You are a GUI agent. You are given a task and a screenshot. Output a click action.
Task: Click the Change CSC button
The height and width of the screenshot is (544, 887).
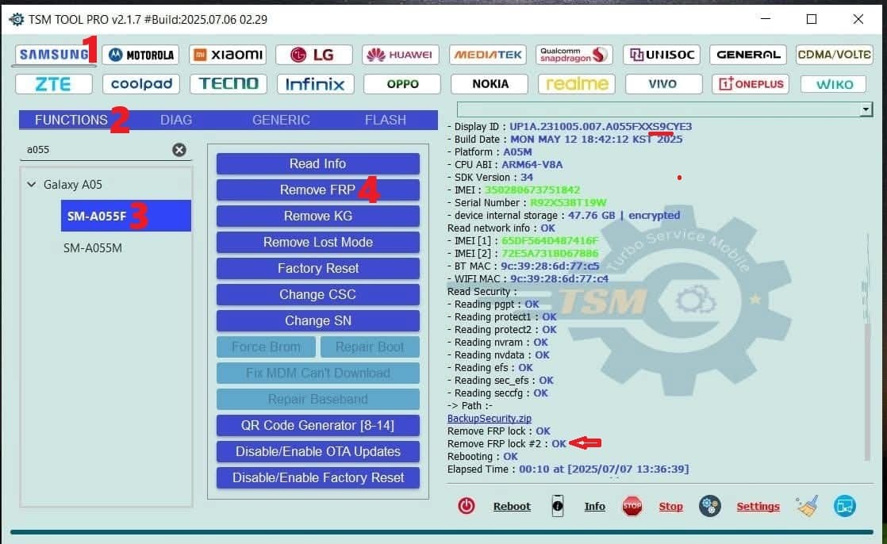(318, 295)
